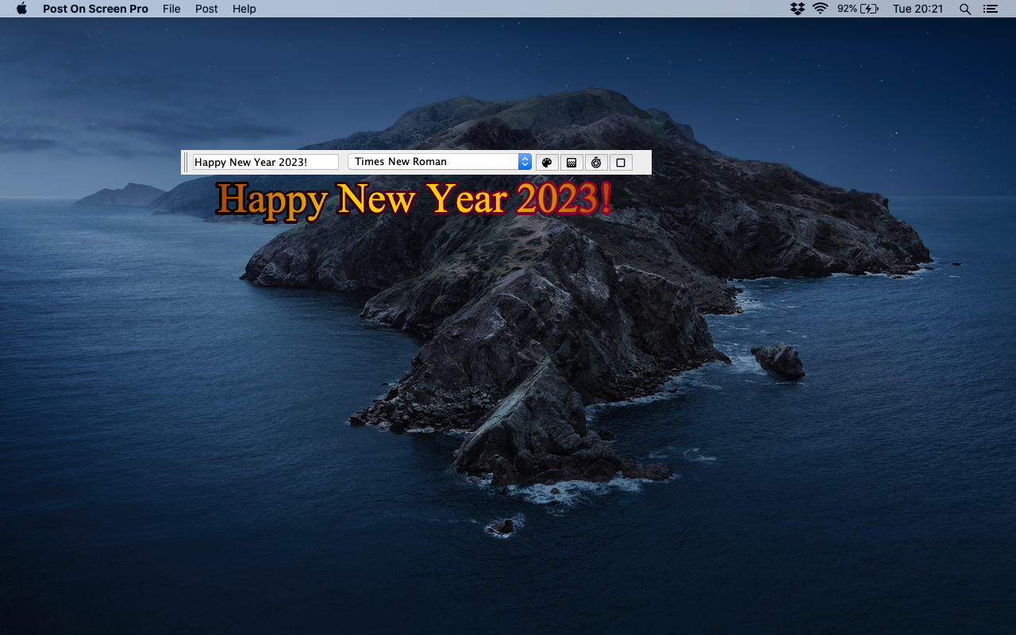1016x635 pixels.
Task: Click the Happy New Year 2023! text field
Action: click(x=265, y=162)
